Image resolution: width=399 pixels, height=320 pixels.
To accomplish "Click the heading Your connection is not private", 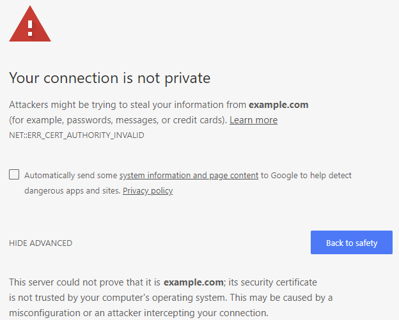I will coord(110,78).
